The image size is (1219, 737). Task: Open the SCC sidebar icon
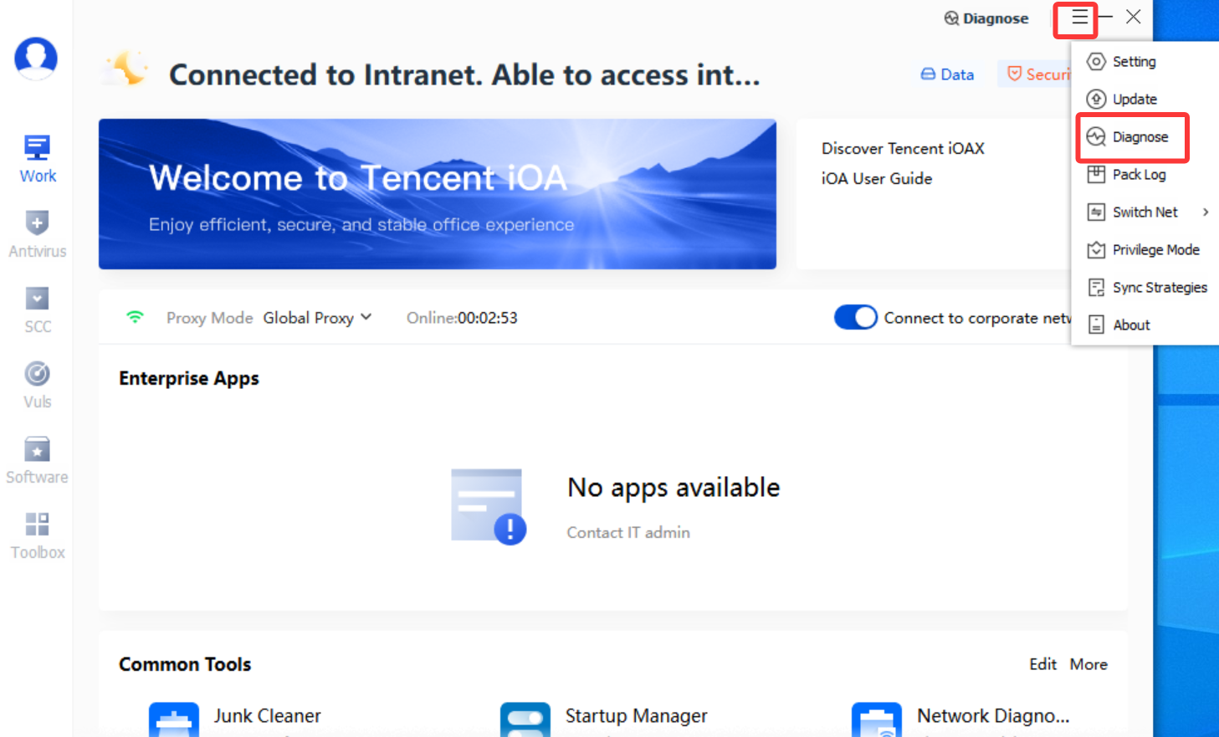click(x=37, y=310)
